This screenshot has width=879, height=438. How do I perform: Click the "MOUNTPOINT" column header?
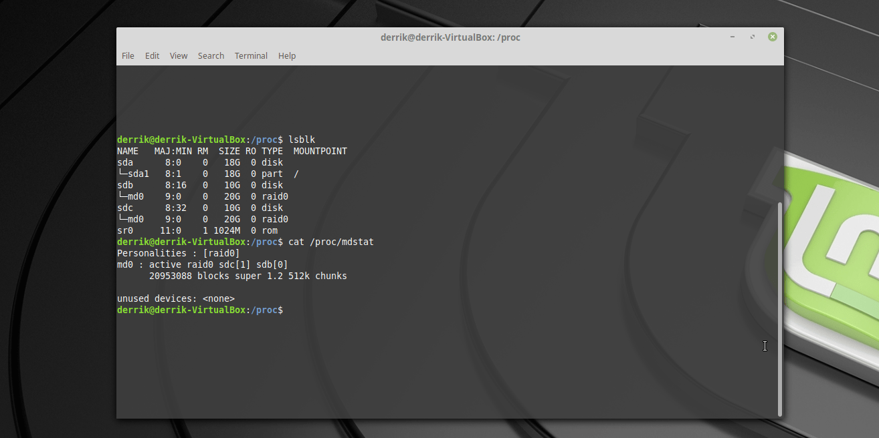coord(320,151)
